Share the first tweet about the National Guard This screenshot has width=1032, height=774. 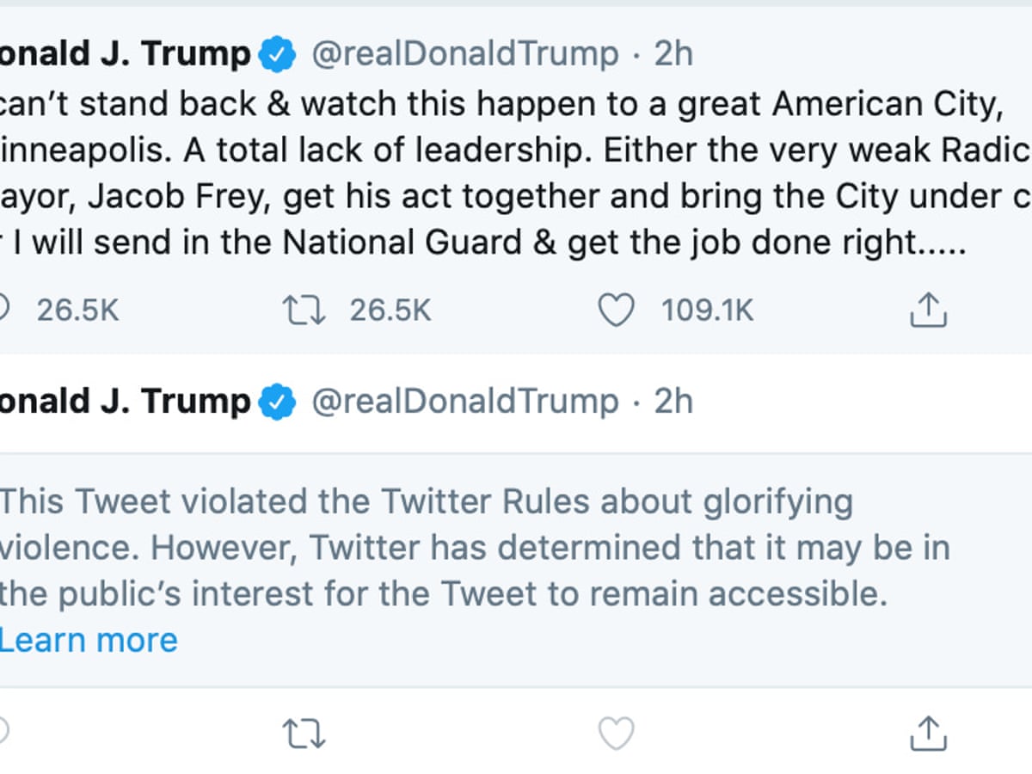(x=928, y=310)
